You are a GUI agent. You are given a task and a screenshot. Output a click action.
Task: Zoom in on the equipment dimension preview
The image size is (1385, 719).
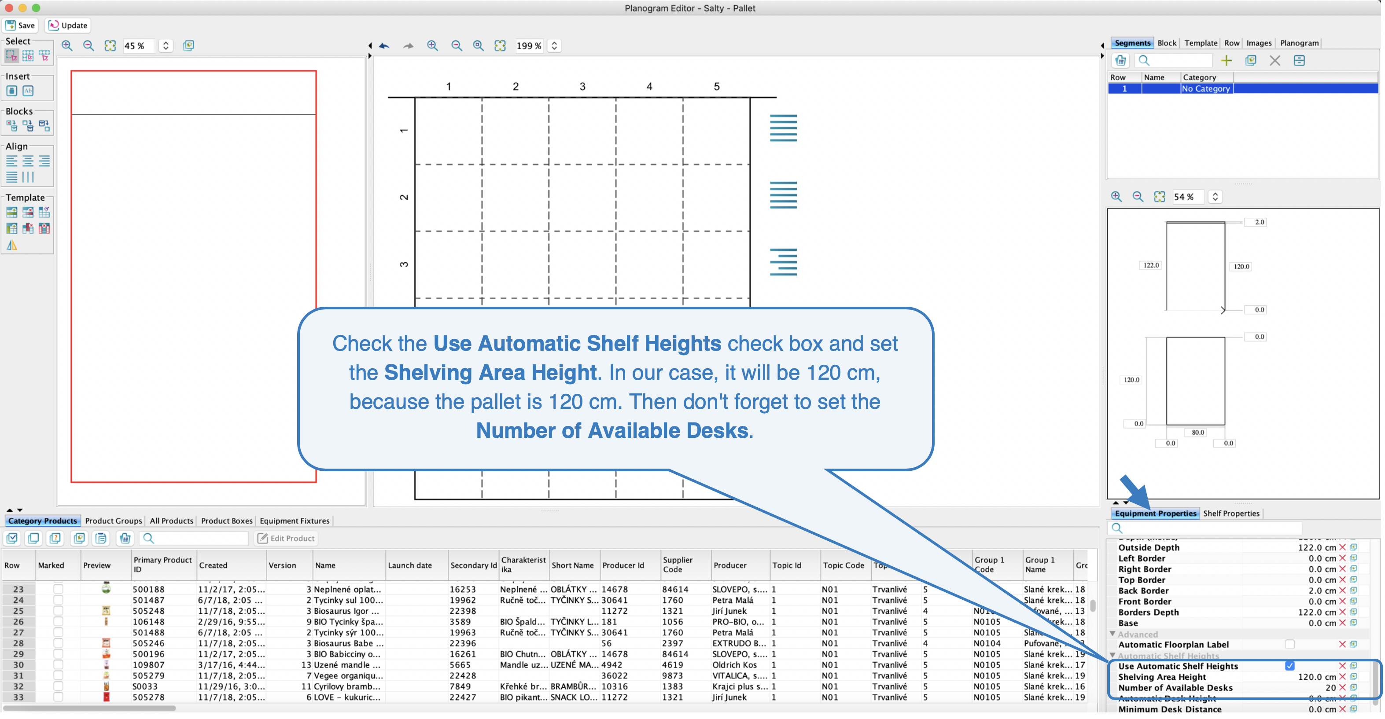1116,197
